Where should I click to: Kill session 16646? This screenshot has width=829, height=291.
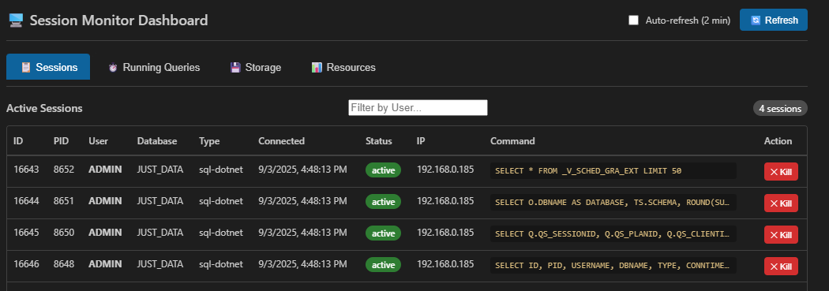tap(781, 267)
